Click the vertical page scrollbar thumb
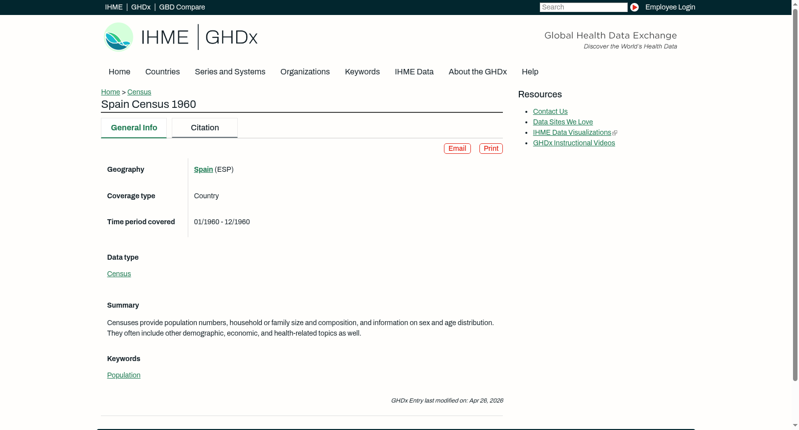 (x=795, y=195)
